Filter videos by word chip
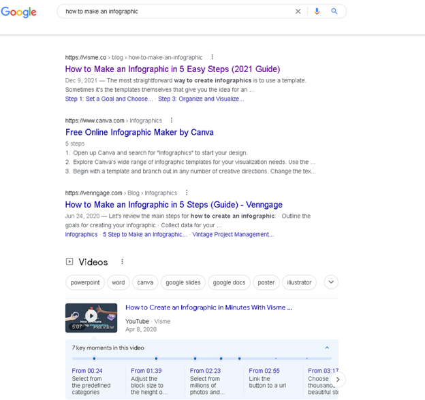 [119, 282]
